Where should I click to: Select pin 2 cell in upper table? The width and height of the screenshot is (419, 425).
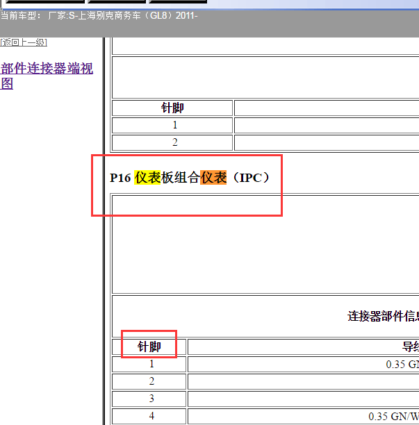pos(172,142)
